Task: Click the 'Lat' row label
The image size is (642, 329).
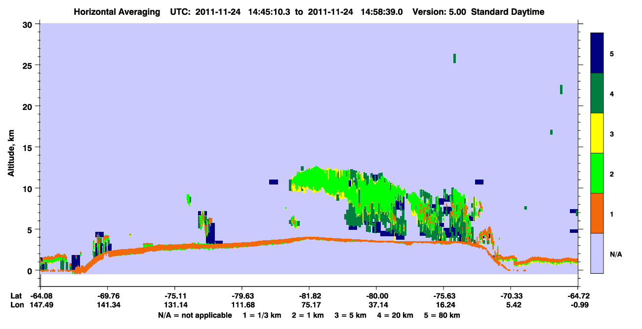Action: (16, 296)
